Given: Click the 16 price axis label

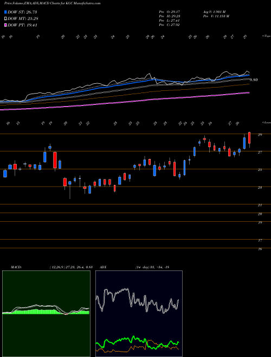Looking at the screenshot, I should point(260,249).
